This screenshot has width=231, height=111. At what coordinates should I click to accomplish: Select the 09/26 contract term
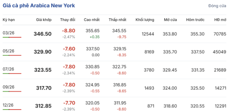tap(9, 87)
